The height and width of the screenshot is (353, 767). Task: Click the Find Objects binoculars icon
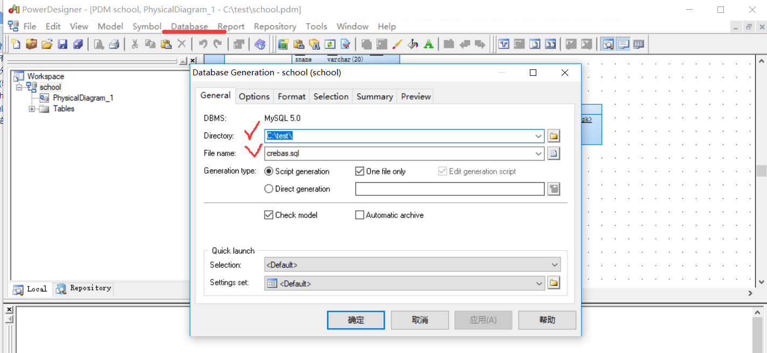314,44
